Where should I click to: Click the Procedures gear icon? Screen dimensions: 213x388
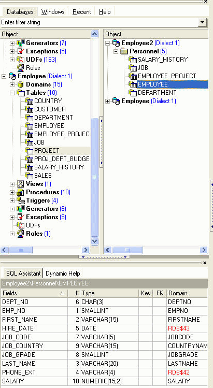pyautogui.click(x=21, y=192)
